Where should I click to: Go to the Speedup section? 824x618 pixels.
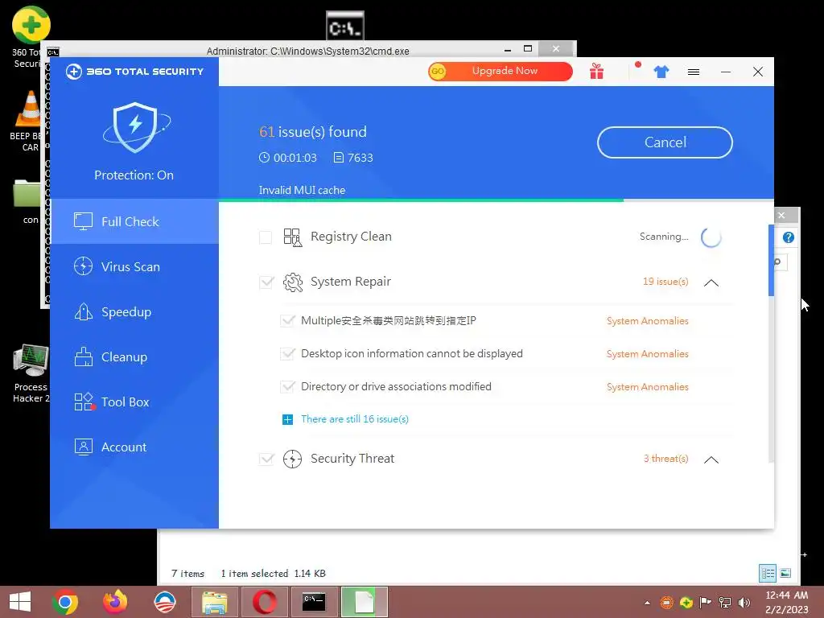tap(134, 311)
